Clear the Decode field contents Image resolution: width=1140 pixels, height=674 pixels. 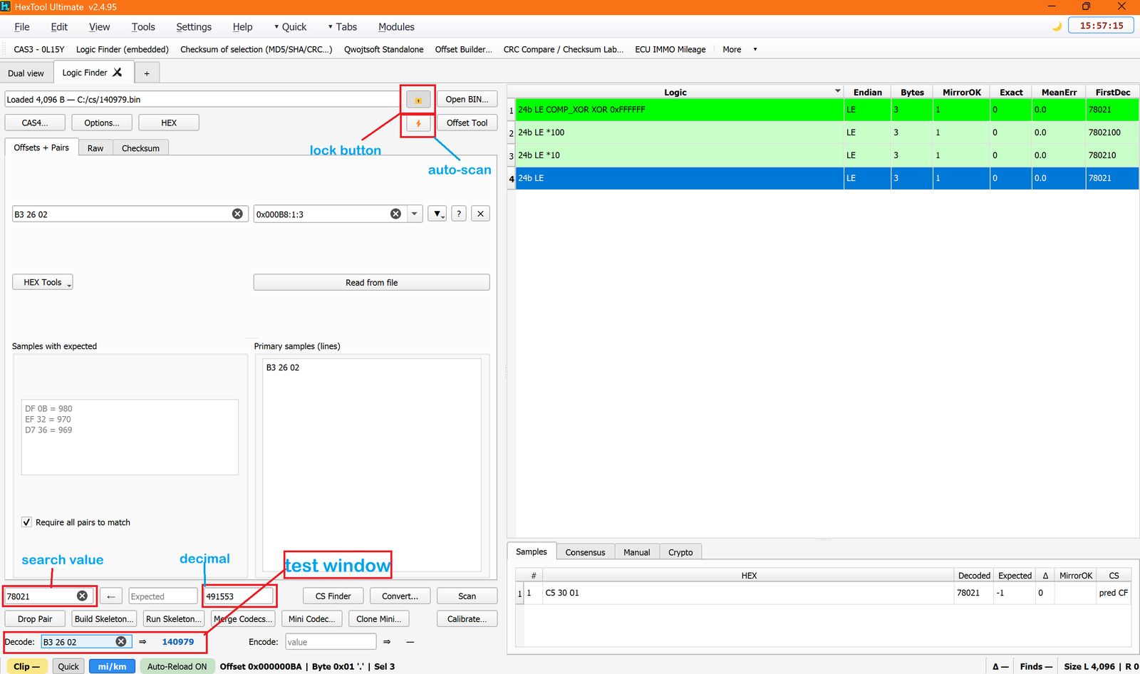point(121,641)
